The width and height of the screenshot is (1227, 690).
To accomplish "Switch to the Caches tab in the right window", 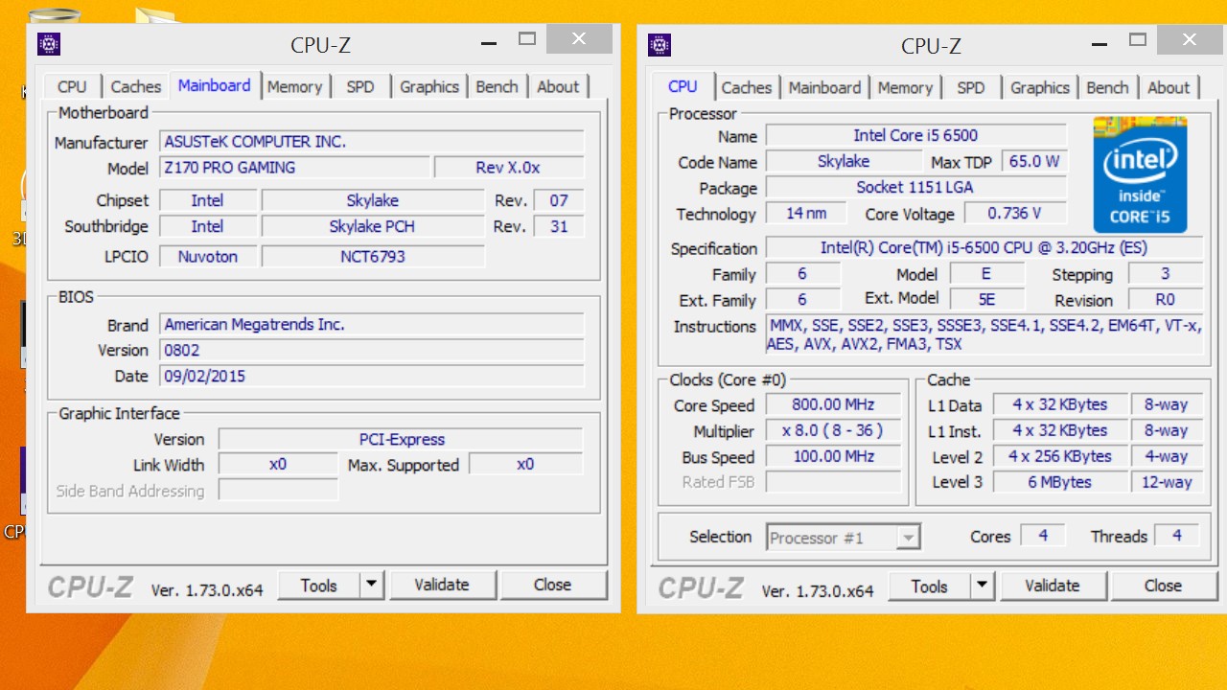I will pyautogui.click(x=747, y=87).
